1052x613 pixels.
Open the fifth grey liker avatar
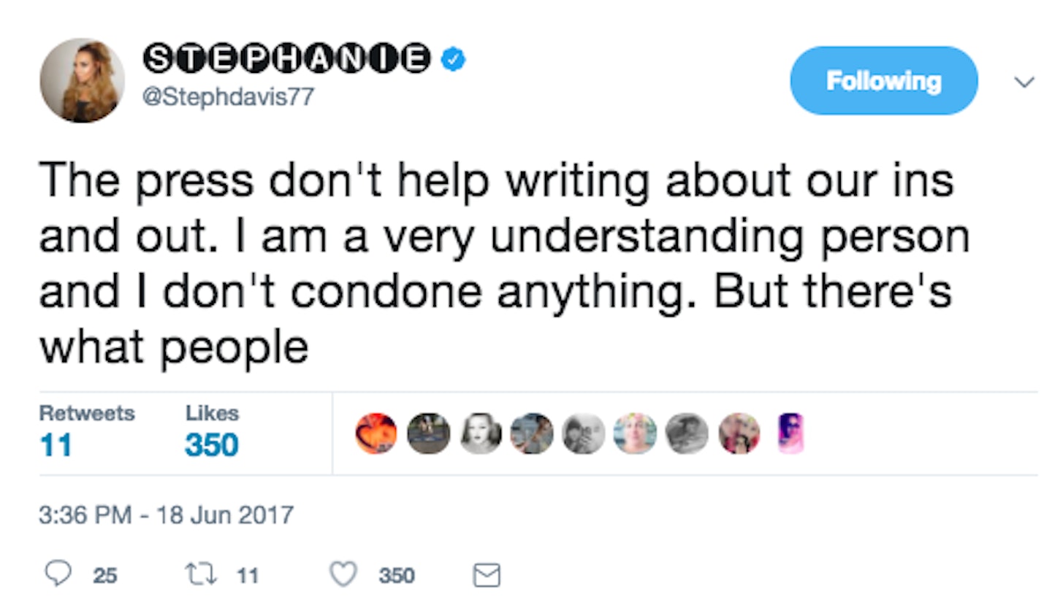coord(584,433)
